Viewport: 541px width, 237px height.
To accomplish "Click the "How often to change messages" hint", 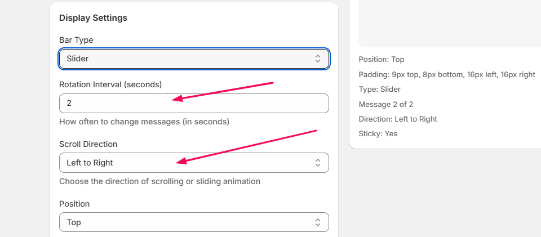I will point(144,122).
